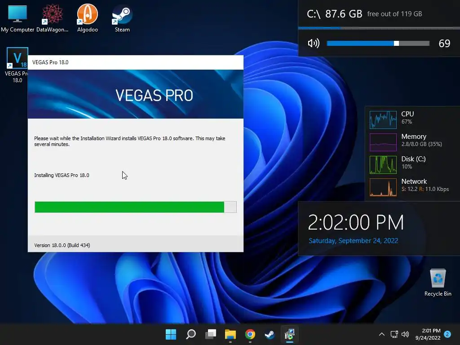Open File Explorer from the taskbar

(230, 334)
